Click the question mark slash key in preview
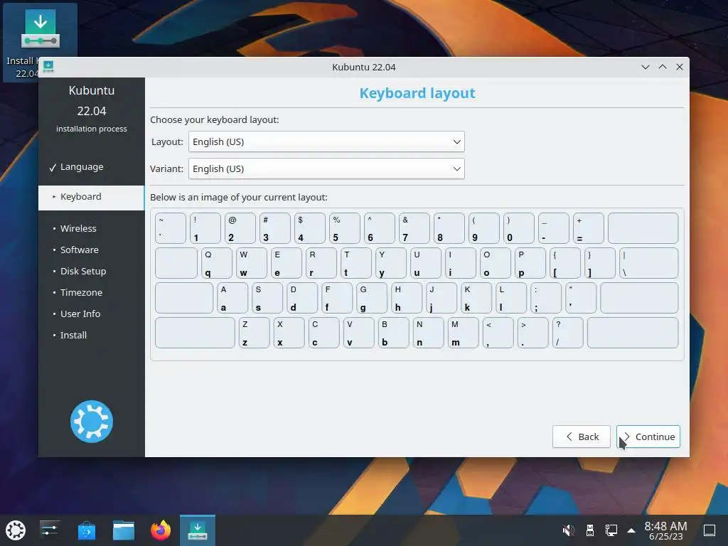The image size is (728, 546). 568,333
